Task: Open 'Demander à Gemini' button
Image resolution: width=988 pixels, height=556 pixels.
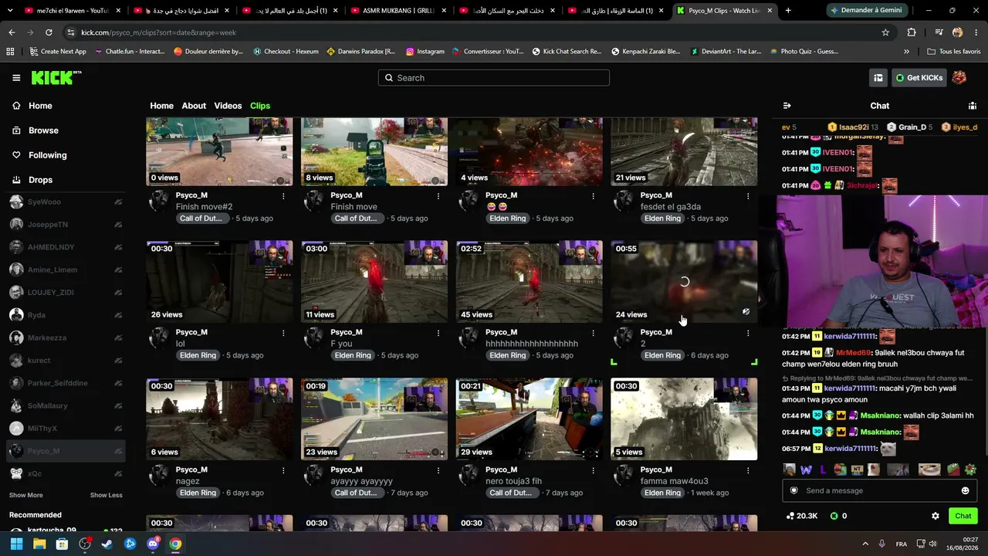Action: point(867,11)
